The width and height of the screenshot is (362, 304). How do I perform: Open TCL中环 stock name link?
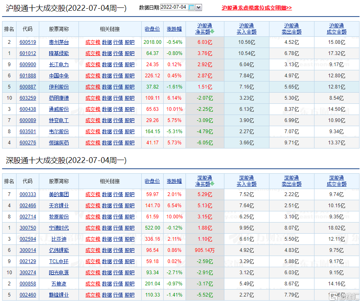(x=59, y=261)
